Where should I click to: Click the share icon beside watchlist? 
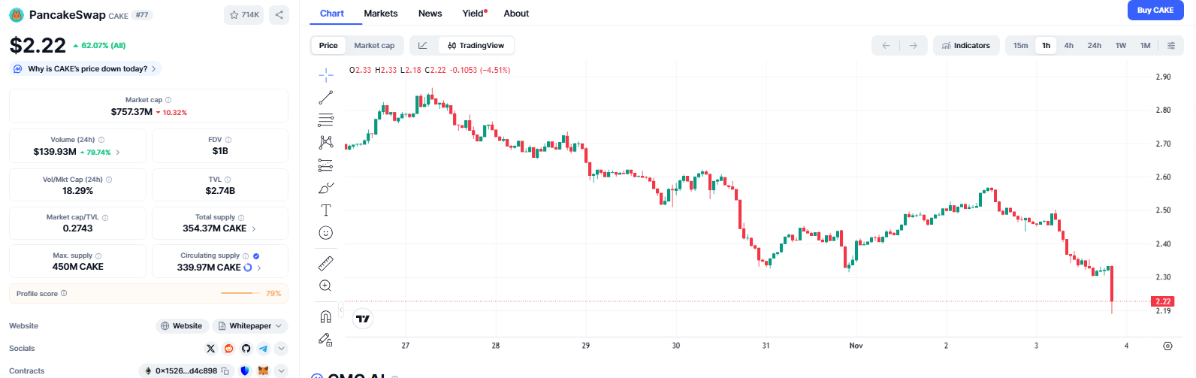(x=279, y=15)
